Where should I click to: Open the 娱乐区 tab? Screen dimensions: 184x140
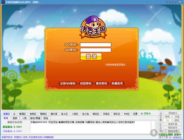[x=117, y=114]
